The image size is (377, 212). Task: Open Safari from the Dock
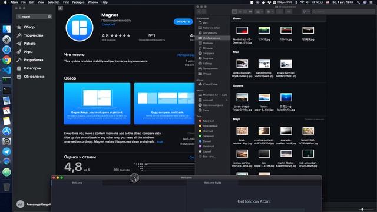pos(6,49)
